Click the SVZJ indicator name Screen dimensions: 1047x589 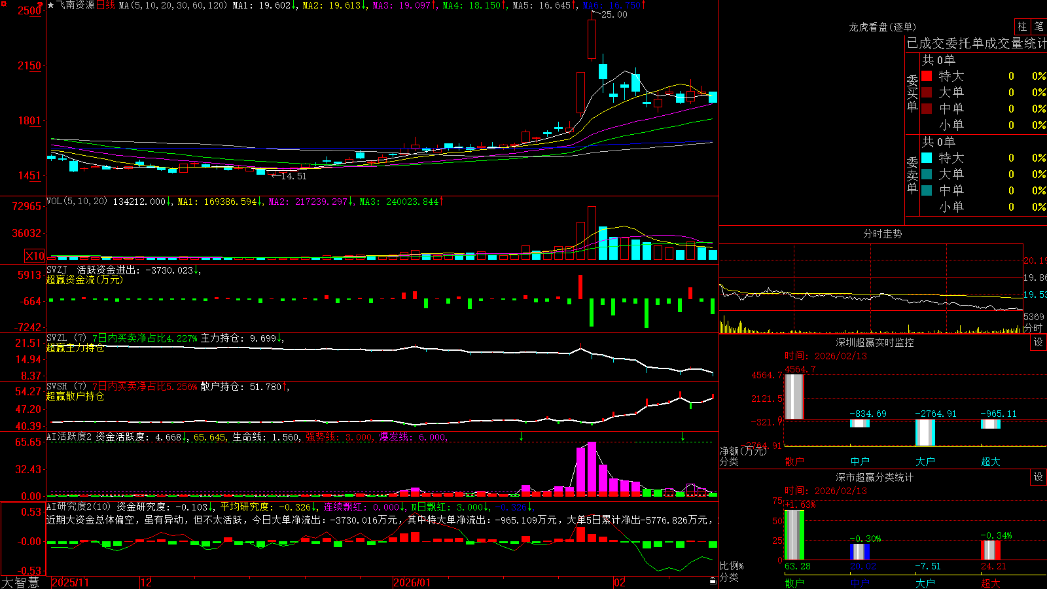[57, 270]
